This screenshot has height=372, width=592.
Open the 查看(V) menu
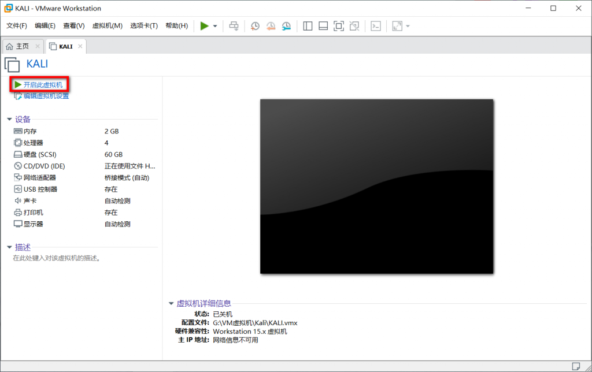(73, 25)
